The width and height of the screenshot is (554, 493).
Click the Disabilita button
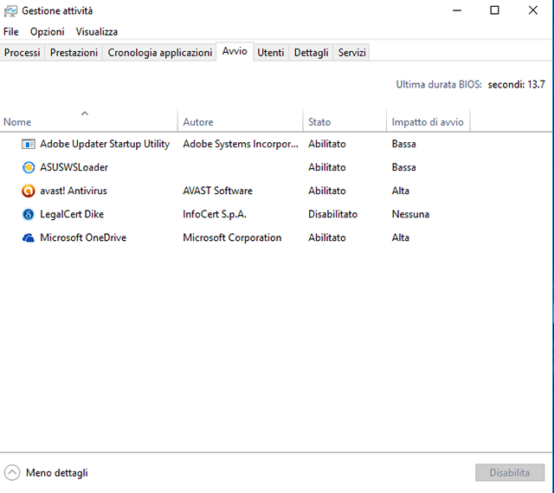point(510,472)
